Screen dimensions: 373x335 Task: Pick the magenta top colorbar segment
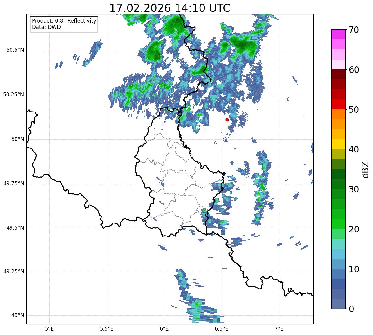(338, 34)
